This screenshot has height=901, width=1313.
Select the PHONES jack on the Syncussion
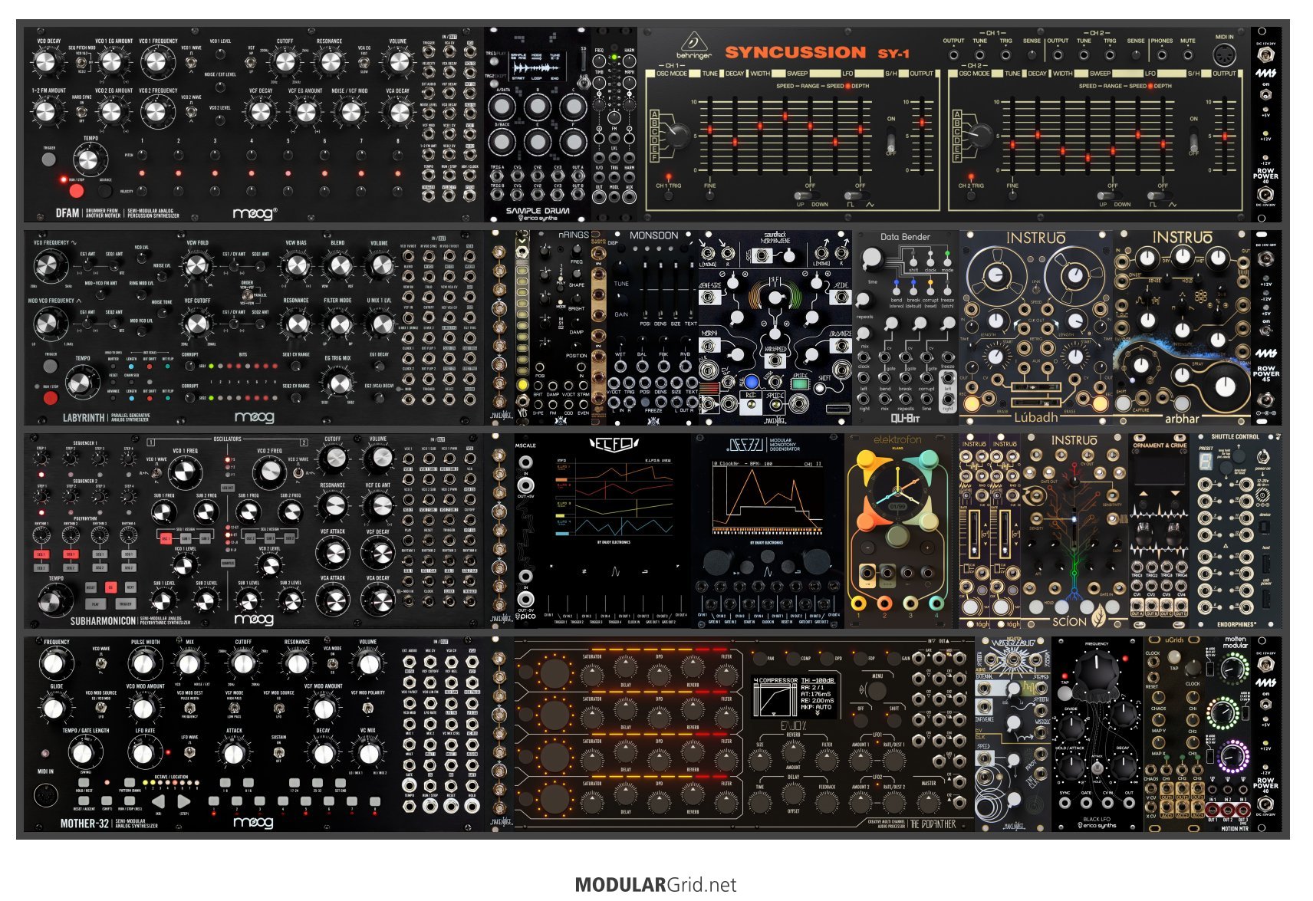point(1162,55)
